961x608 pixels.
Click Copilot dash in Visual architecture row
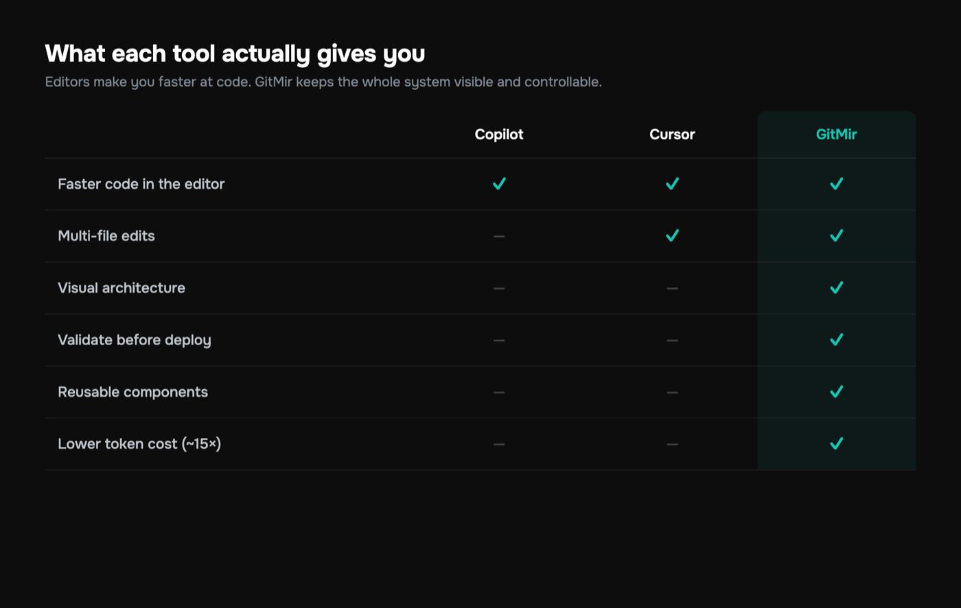coord(499,288)
